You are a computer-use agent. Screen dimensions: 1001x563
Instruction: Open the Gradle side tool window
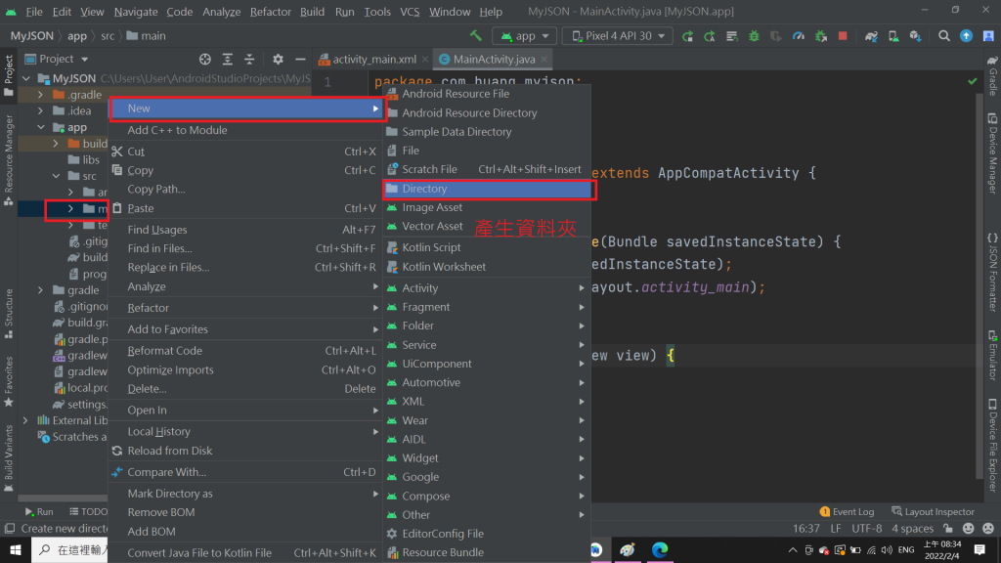(x=993, y=76)
